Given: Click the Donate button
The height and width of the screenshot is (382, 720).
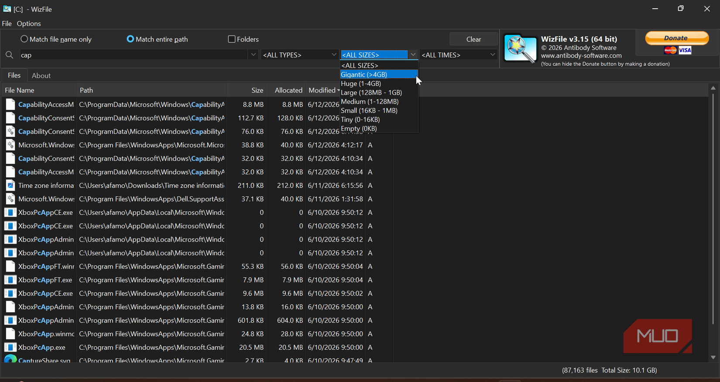Looking at the screenshot, I should point(677,38).
